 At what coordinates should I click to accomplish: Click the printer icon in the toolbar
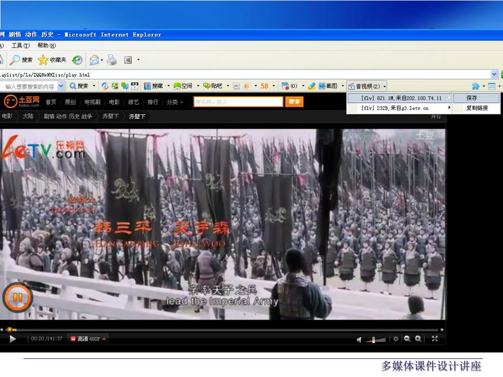pos(112,59)
